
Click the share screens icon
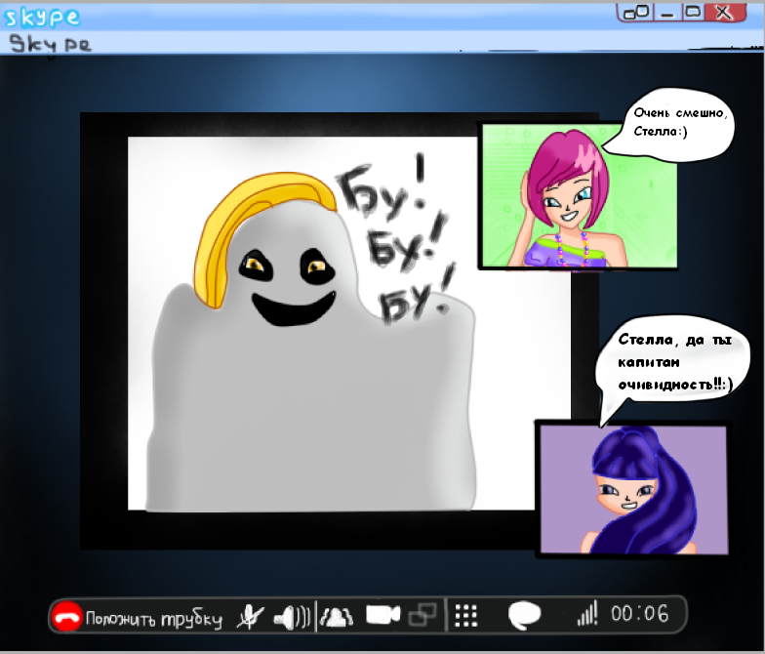click(423, 615)
